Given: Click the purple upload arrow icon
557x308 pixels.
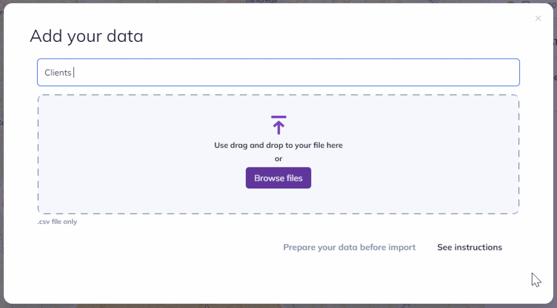Looking at the screenshot, I should coord(278,125).
